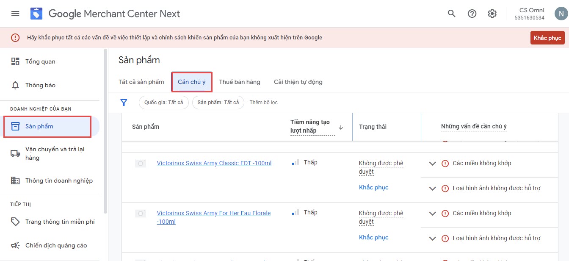The image size is (569, 261).
Task: Click thumbnail of Victorinox For Her product
Action: [x=141, y=214]
